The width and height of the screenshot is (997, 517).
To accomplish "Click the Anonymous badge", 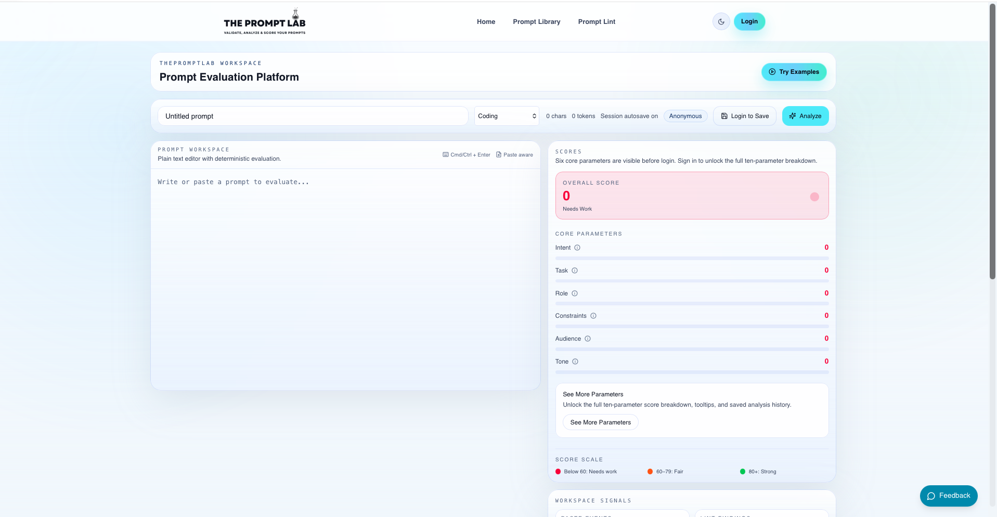I will coord(685,116).
